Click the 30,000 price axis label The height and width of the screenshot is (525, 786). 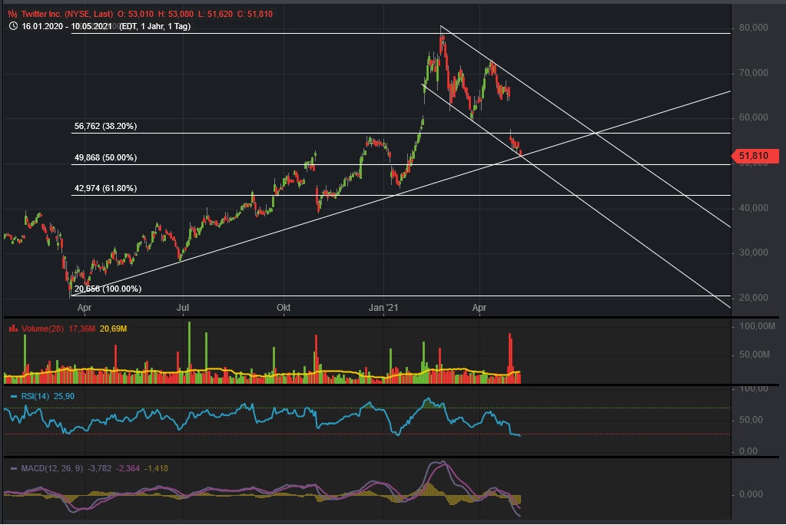pyautogui.click(x=754, y=253)
